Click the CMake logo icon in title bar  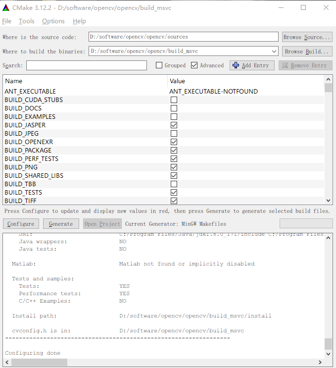pos(6,8)
